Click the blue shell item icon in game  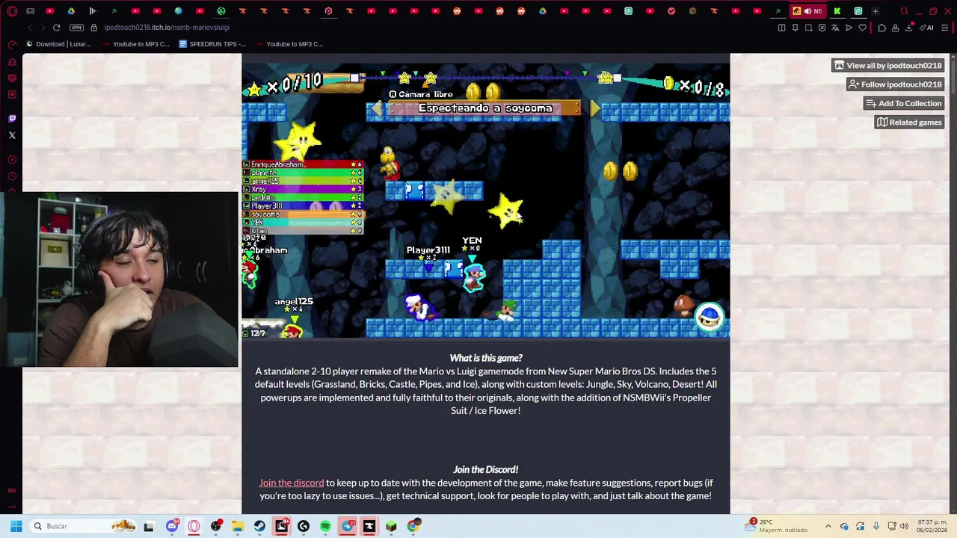(x=709, y=317)
